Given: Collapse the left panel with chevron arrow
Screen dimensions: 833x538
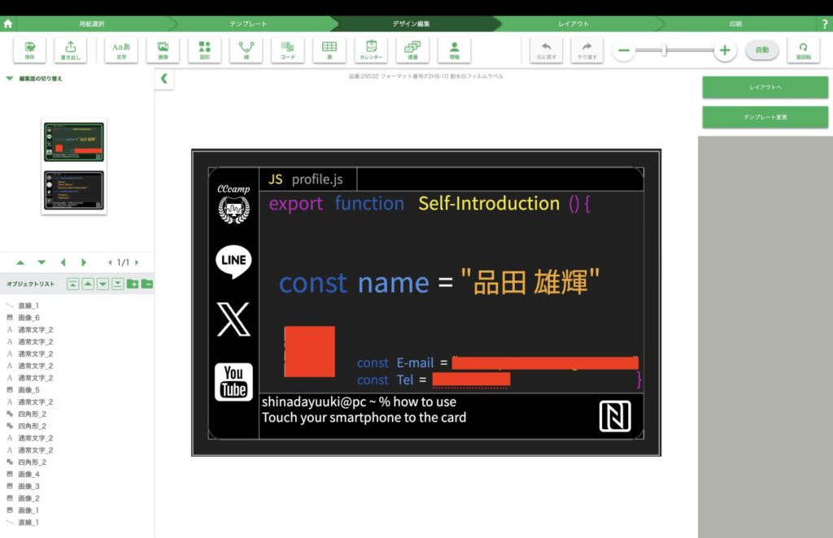Looking at the screenshot, I should 164,79.
